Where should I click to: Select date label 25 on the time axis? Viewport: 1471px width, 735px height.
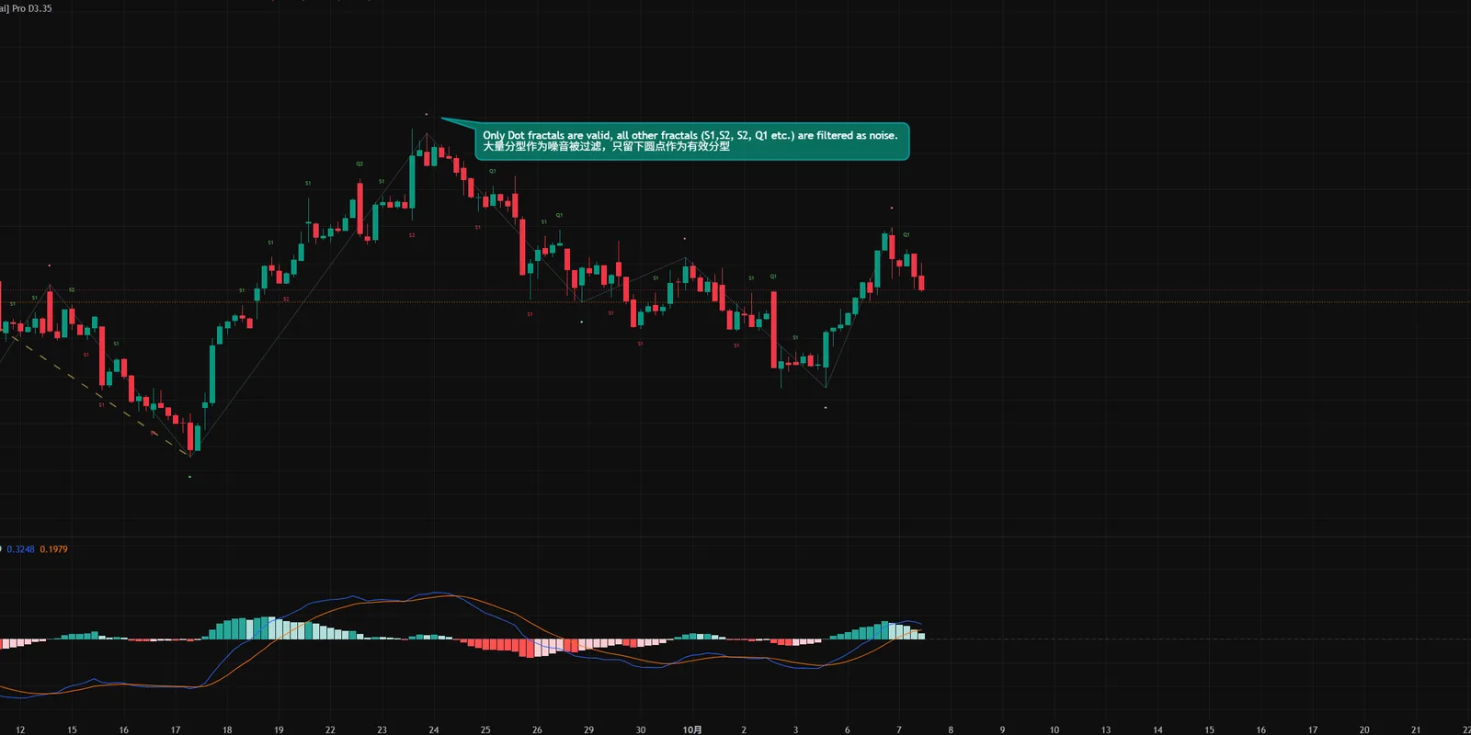click(485, 729)
